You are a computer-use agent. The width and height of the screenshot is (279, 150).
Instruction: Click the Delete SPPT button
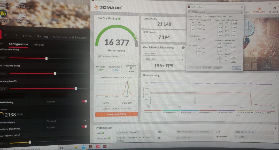[207, 68]
